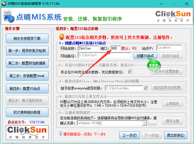Click the 网站名称 field containing ClickSun

point(89,48)
